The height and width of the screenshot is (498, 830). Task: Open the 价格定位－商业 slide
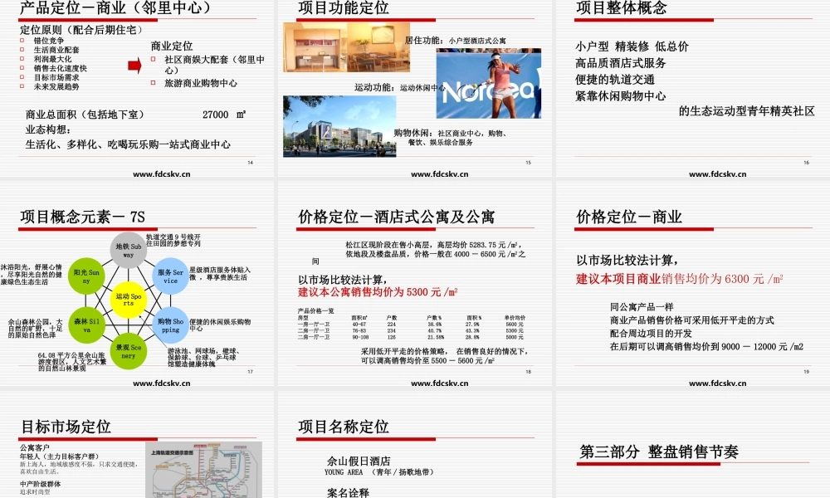point(693,284)
